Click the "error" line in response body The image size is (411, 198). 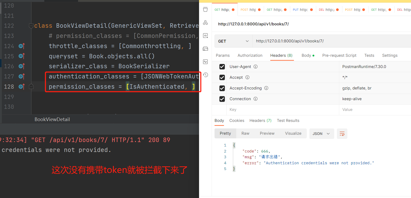coord(308,163)
